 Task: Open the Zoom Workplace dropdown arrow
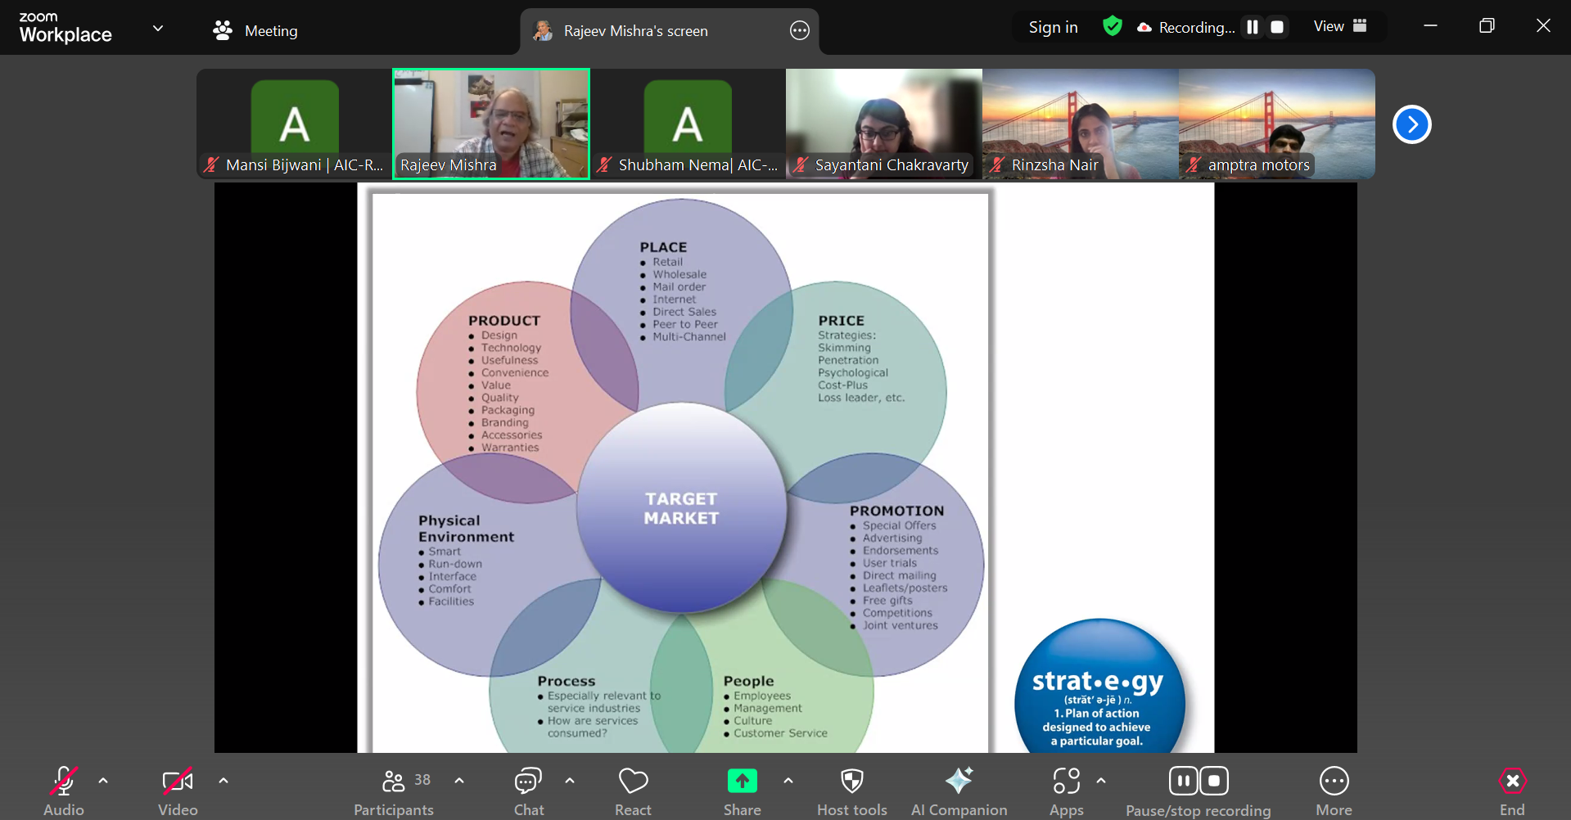pos(158,29)
